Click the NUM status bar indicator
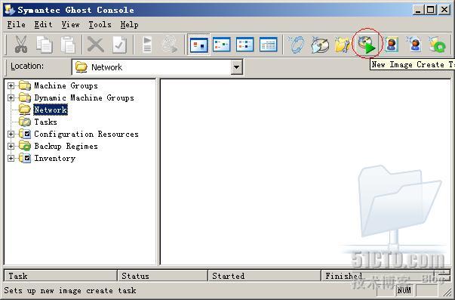The width and height of the screenshot is (455, 300). pyautogui.click(x=404, y=290)
